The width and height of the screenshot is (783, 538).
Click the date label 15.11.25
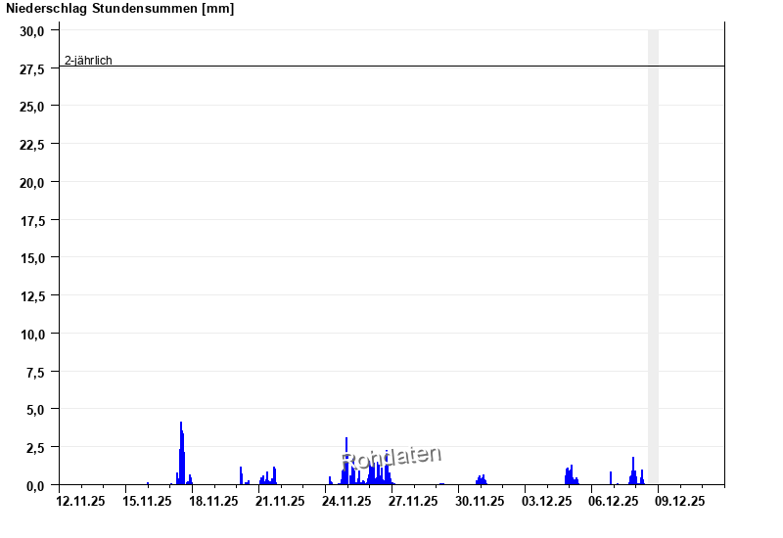tap(147, 501)
